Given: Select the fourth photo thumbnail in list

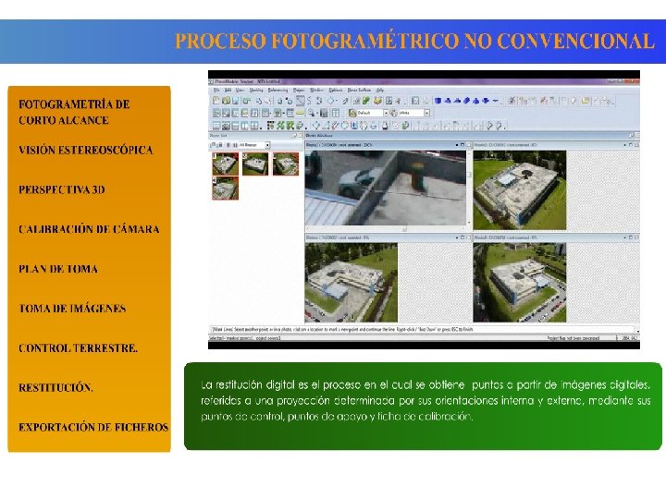Looking at the screenshot, I should pyautogui.click(x=225, y=188).
